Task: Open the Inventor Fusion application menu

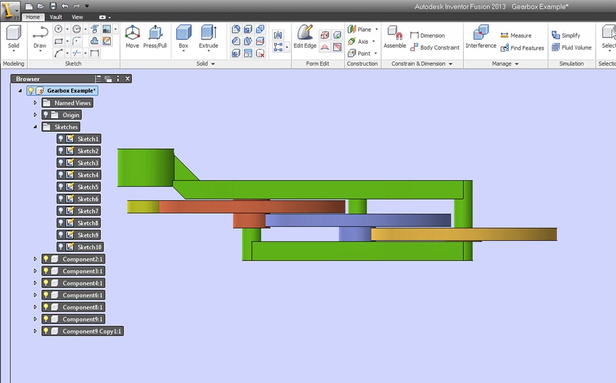Action: (9, 10)
